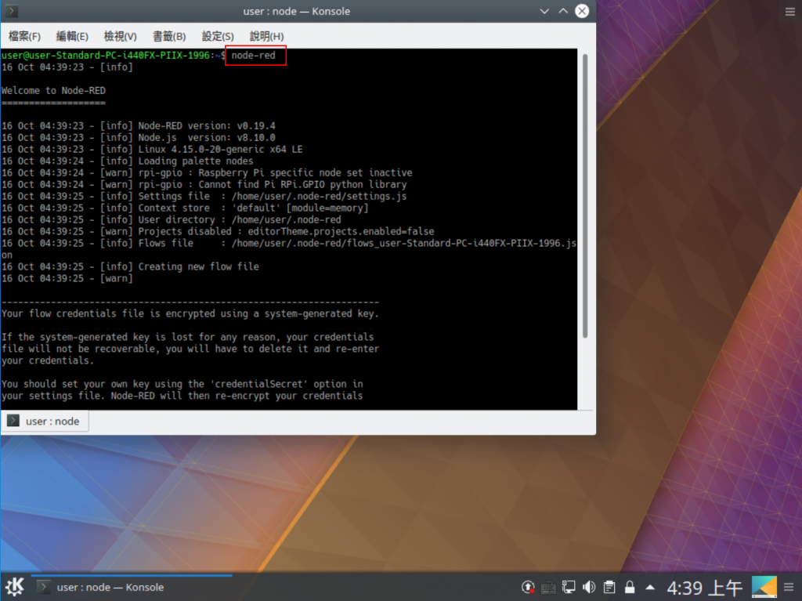Minimize the Konsole window

[x=544, y=11]
